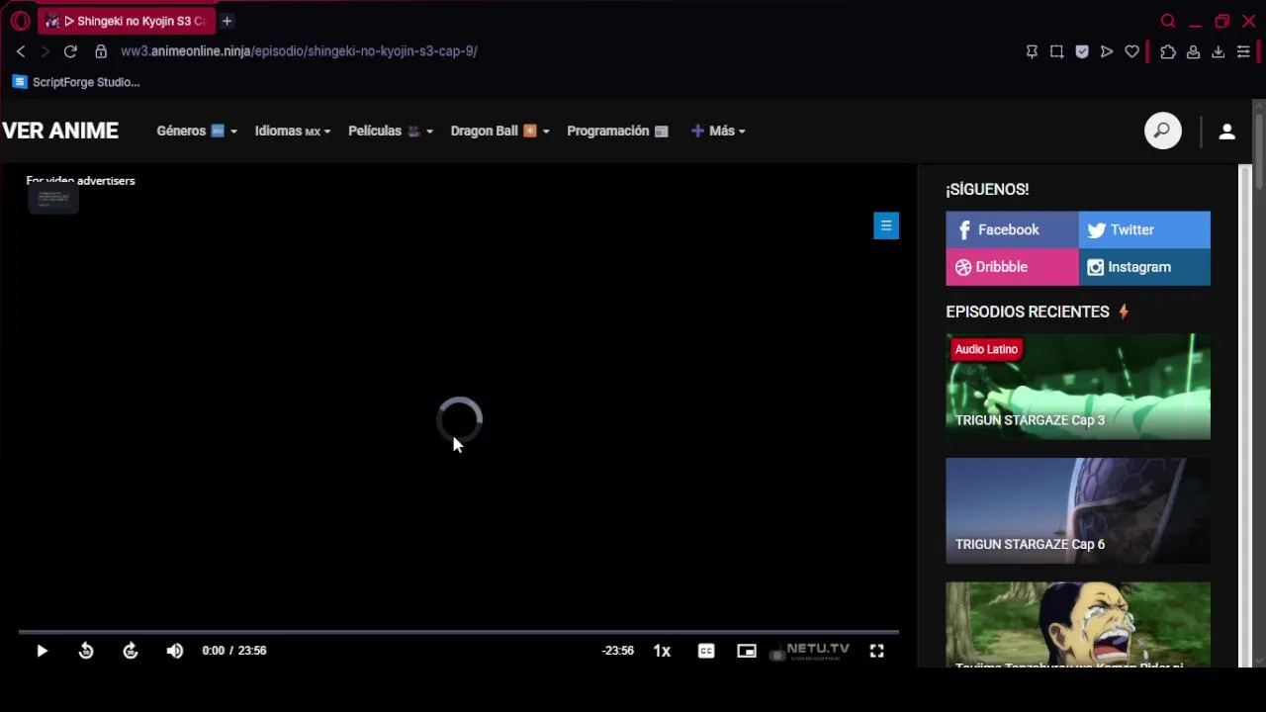This screenshot has height=712, width=1266.
Task: Expand the Películas menu
Action: [391, 131]
